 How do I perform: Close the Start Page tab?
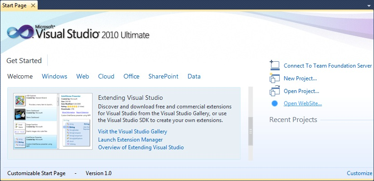point(33,5)
